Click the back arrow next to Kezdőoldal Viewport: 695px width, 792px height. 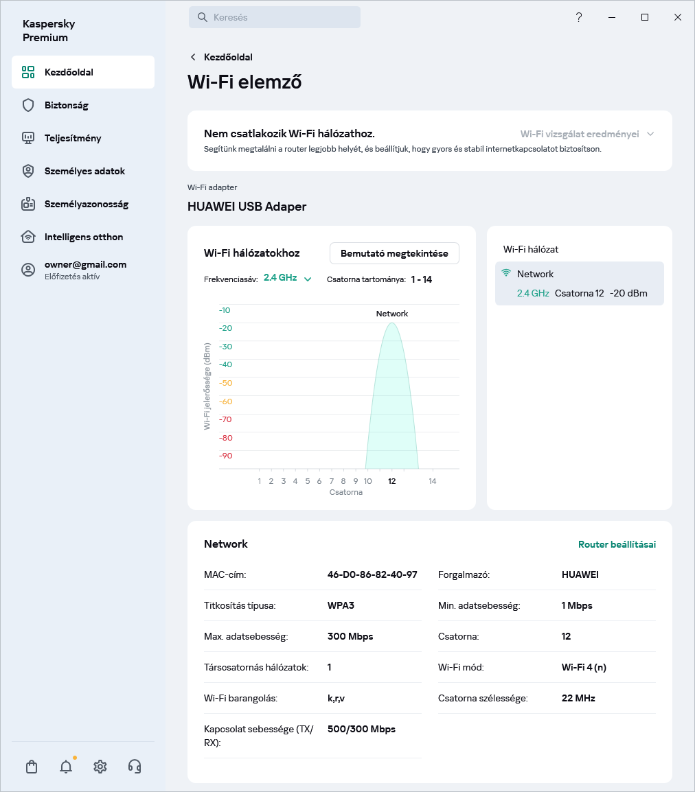tap(193, 57)
